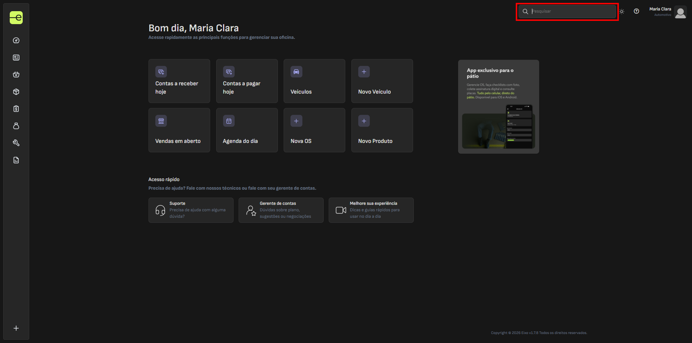Expand the sidebar using the plus button

tap(16, 328)
